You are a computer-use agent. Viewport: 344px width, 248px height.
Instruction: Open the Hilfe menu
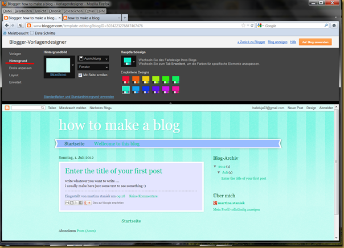point(101,11)
